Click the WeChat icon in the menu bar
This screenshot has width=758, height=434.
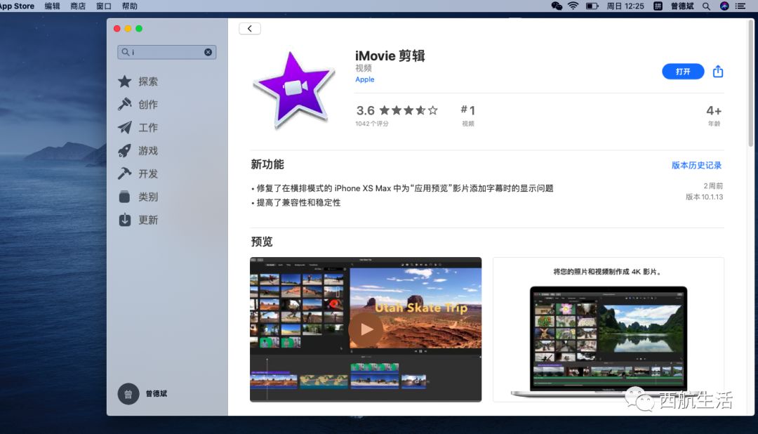(557, 6)
